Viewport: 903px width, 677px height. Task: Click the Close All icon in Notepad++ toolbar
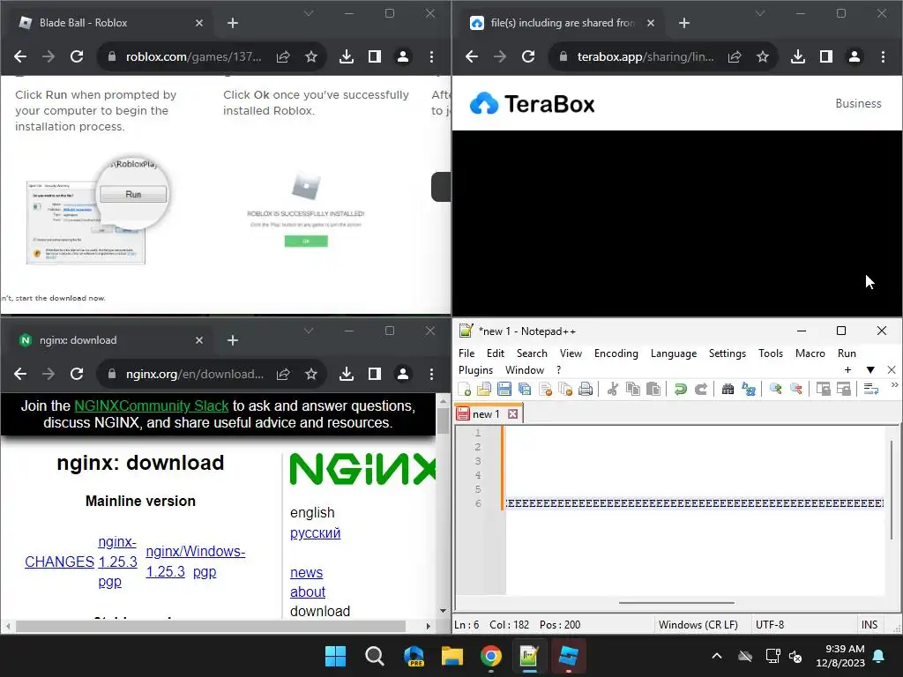click(565, 390)
